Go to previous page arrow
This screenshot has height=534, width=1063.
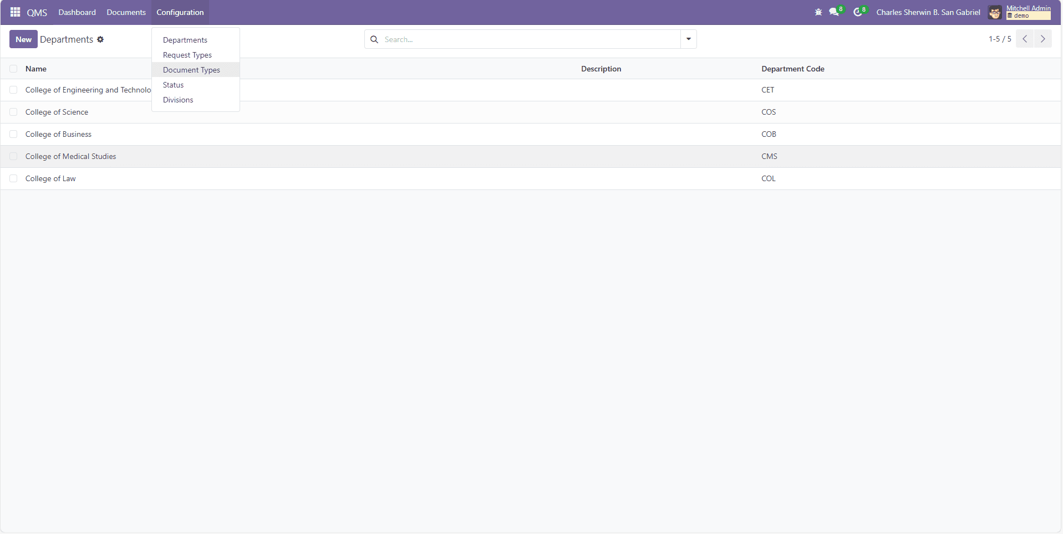coord(1025,39)
